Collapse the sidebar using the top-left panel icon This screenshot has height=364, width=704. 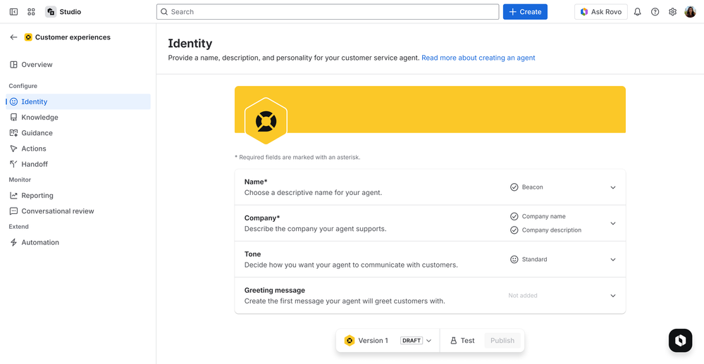tap(13, 12)
